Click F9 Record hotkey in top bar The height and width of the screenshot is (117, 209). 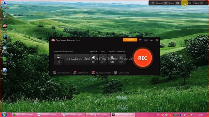coord(157,3)
